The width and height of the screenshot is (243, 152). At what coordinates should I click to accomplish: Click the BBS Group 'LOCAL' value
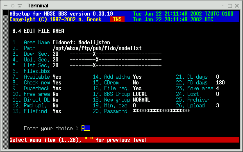(x=140, y=94)
